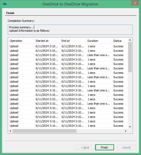
Task: Click the 'Process summary...' line
Action: coord(22,27)
